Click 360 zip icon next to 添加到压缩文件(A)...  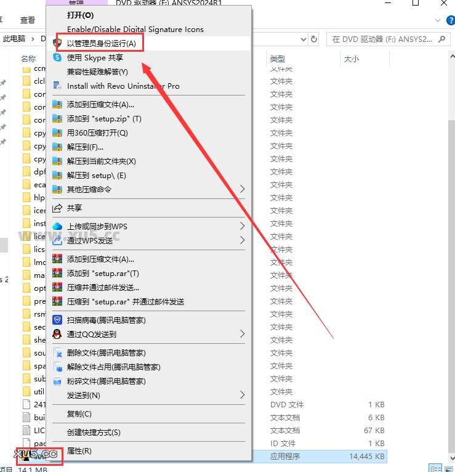click(x=57, y=105)
